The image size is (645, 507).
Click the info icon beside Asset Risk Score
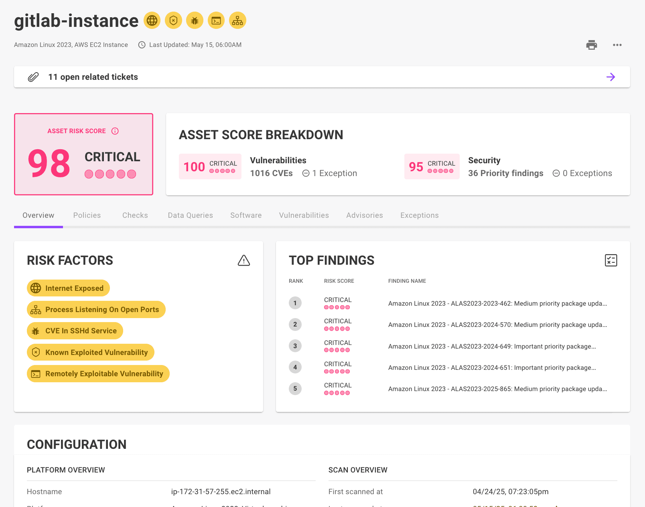(116, 131)
